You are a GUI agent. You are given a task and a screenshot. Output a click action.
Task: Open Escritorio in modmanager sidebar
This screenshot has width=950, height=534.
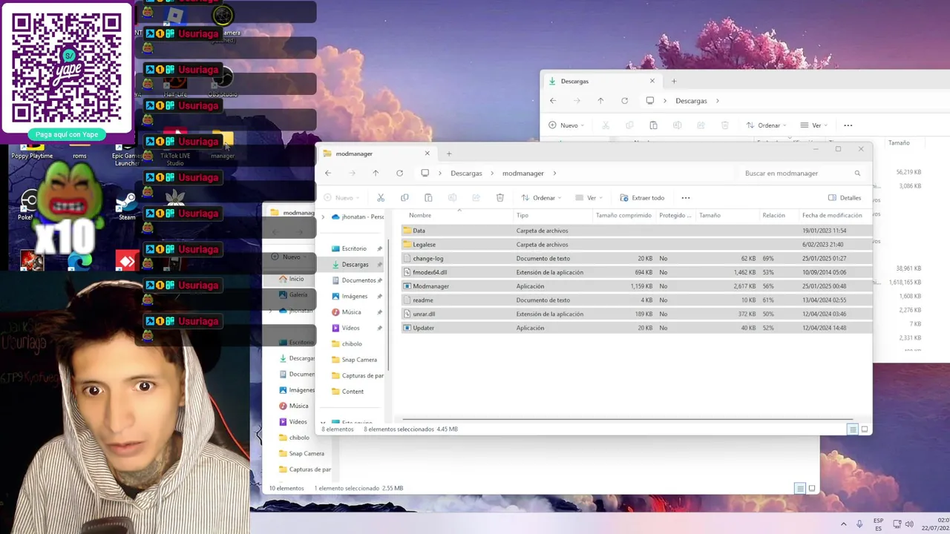pos(354,248)
